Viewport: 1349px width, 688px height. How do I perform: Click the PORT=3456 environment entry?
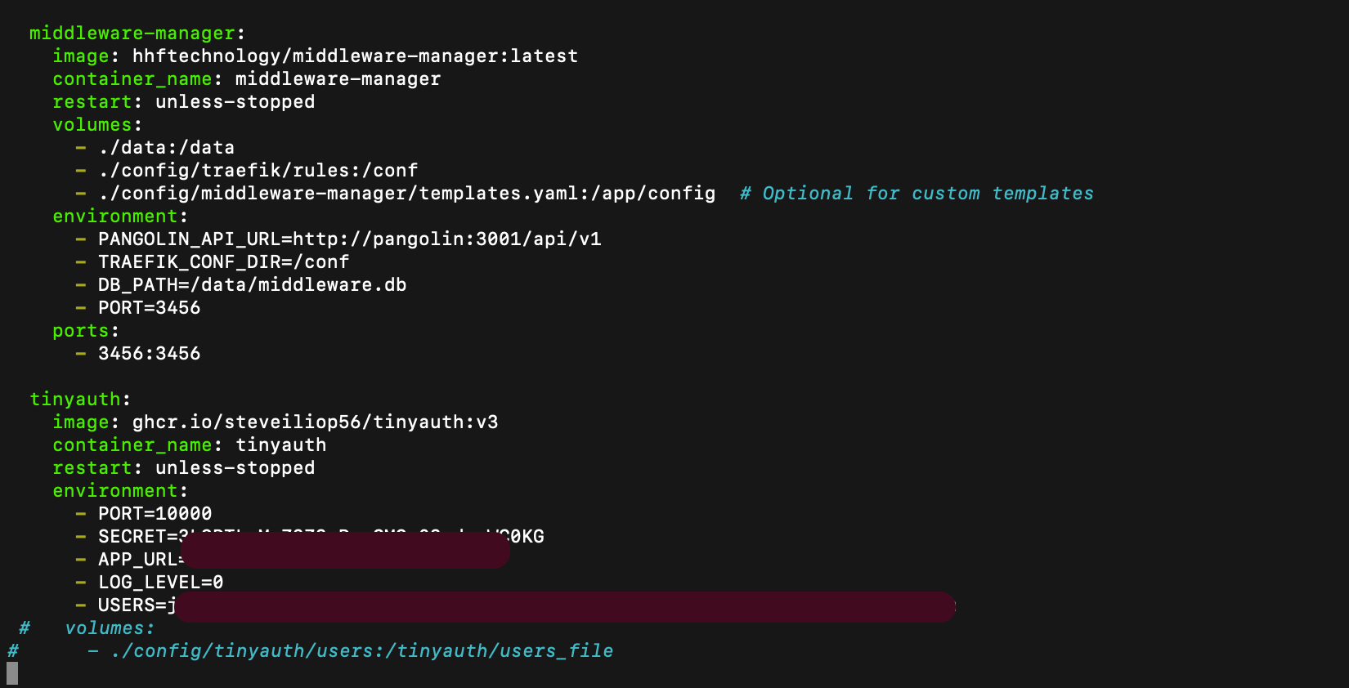(149, 308)
